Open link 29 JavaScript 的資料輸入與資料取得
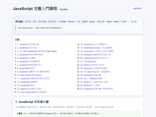 point(96,89)
